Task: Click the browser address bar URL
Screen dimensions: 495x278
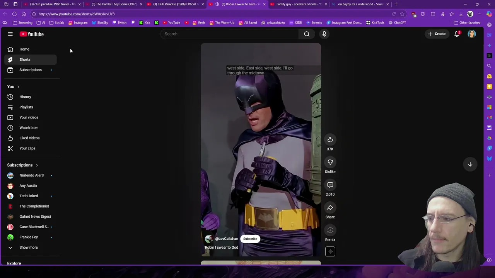Action: (77, 14)
